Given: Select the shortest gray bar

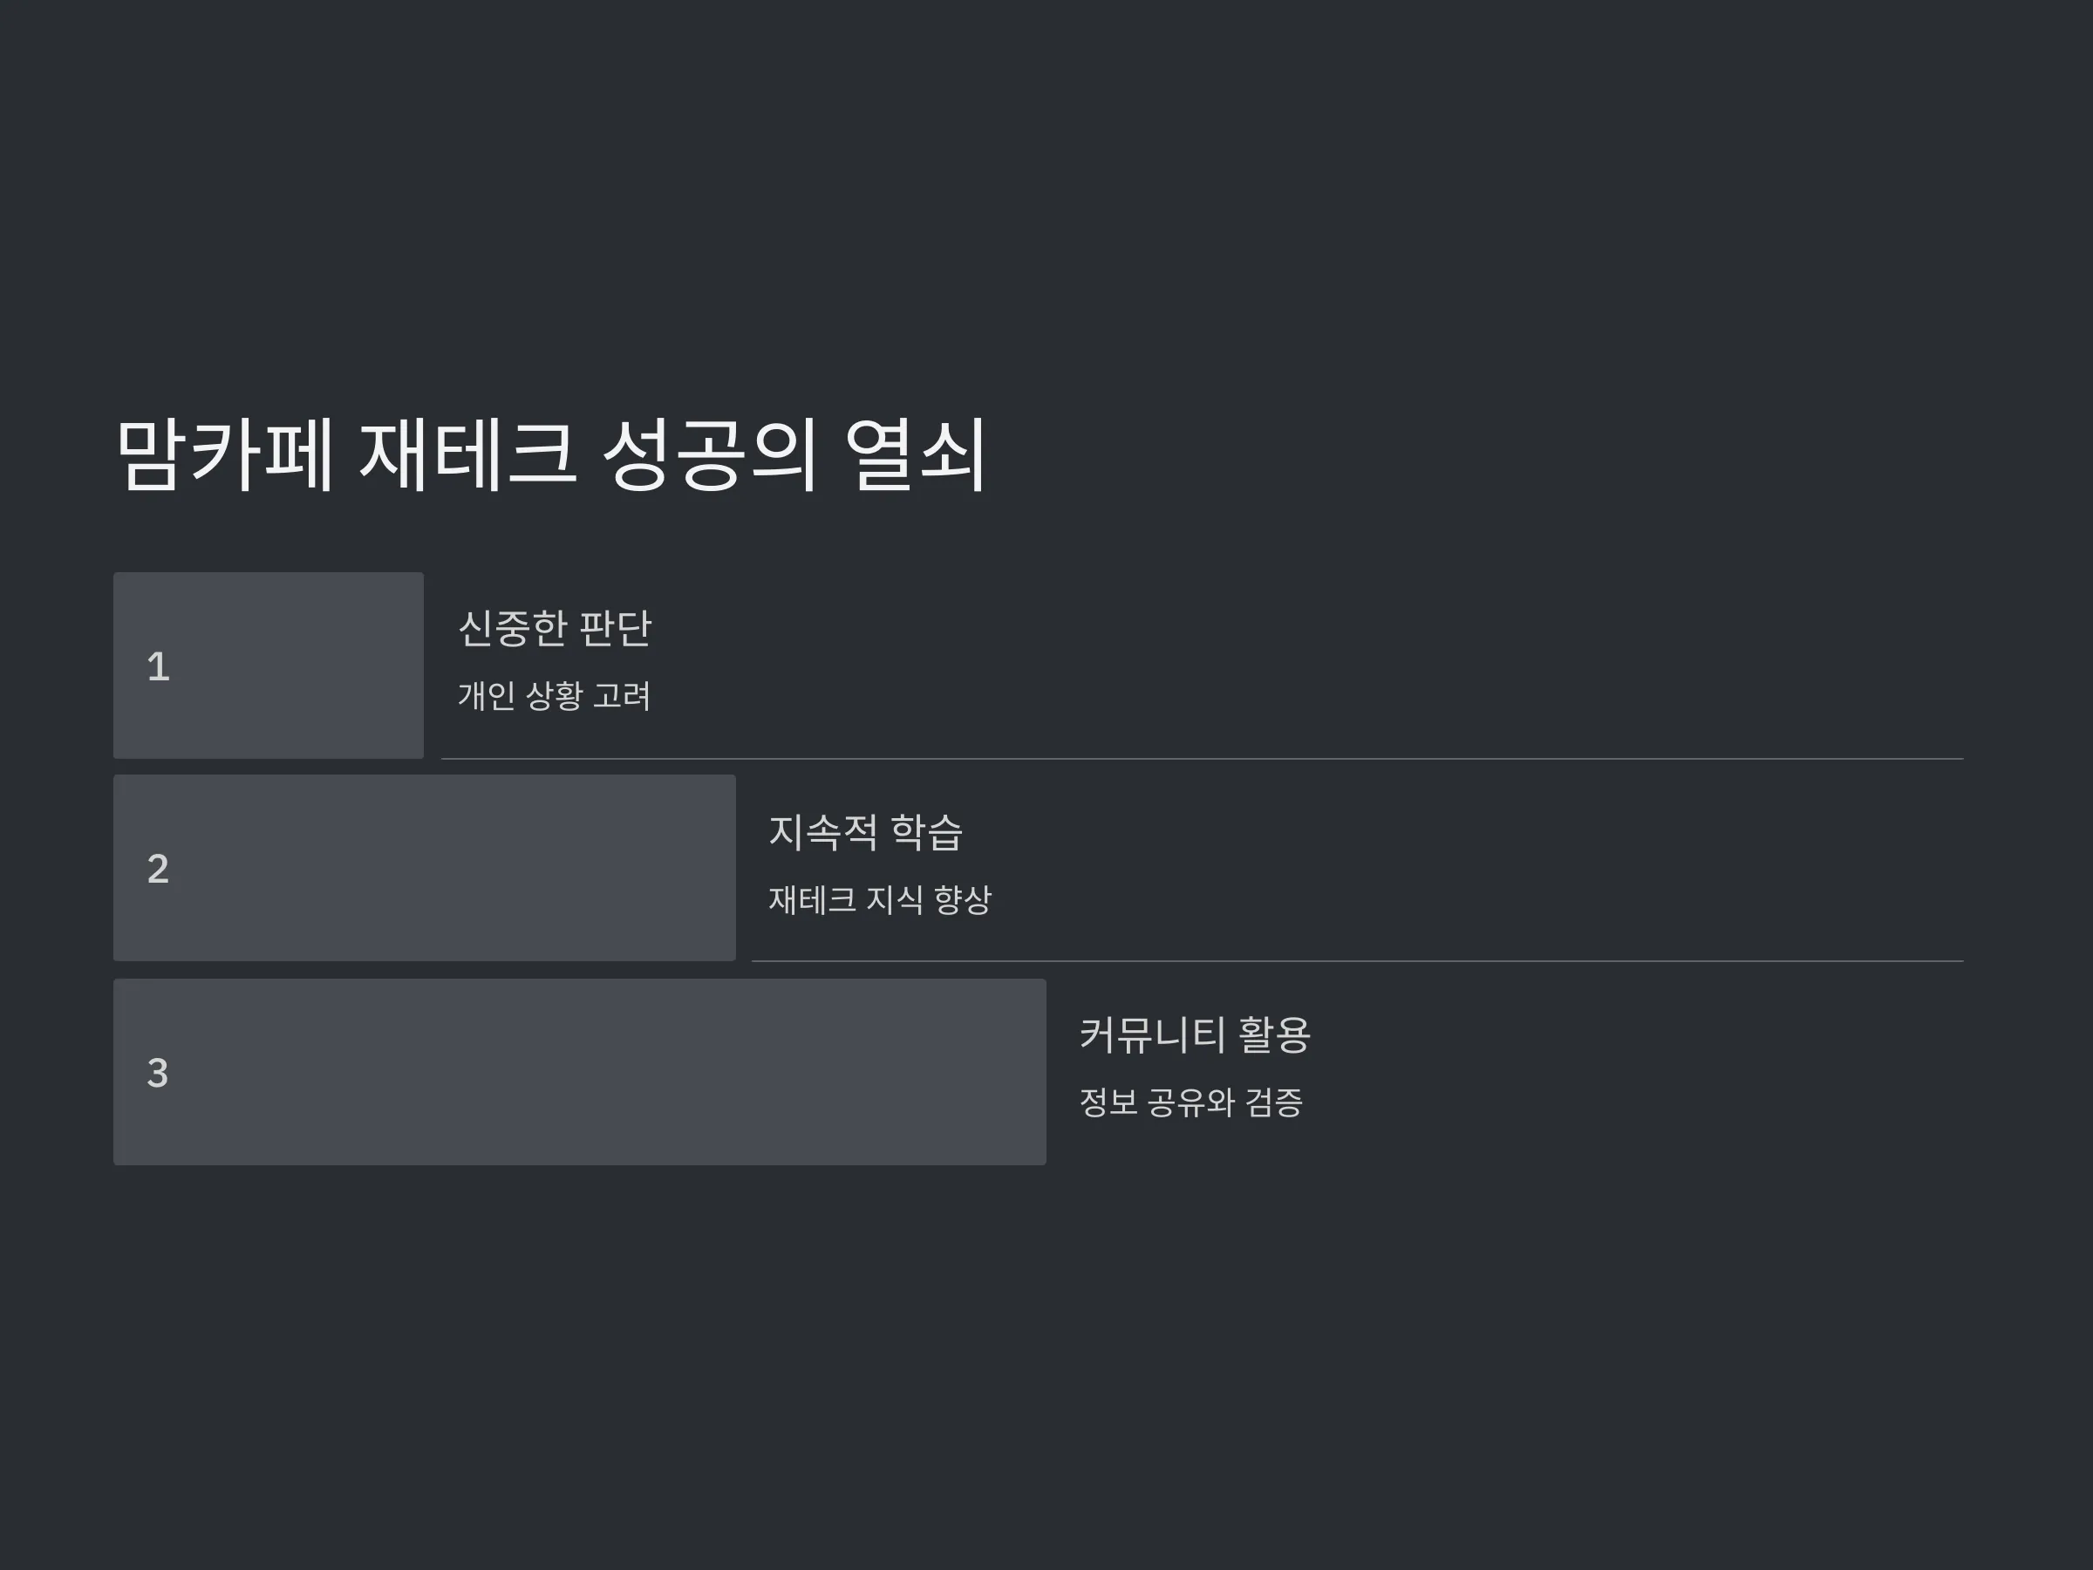Looking at the screenshot, I should click(269, 666).
